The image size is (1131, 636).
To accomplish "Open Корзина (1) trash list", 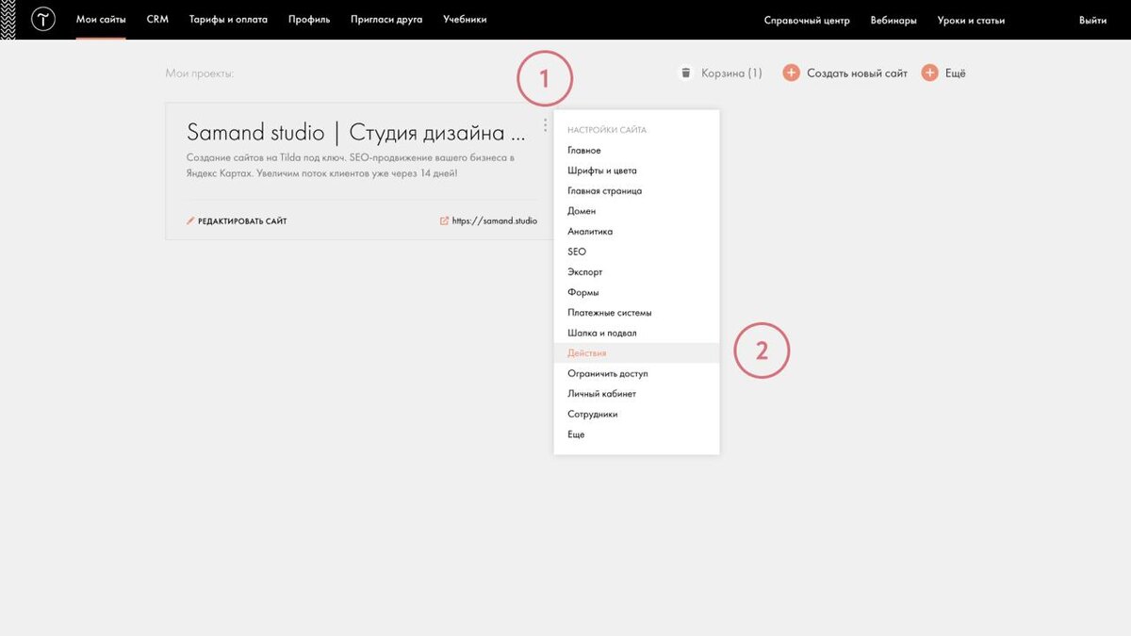I will pos(731,73).
